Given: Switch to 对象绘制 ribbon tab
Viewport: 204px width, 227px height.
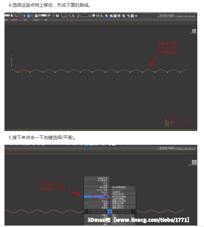Looking at the screenshot, I should 36,20.
